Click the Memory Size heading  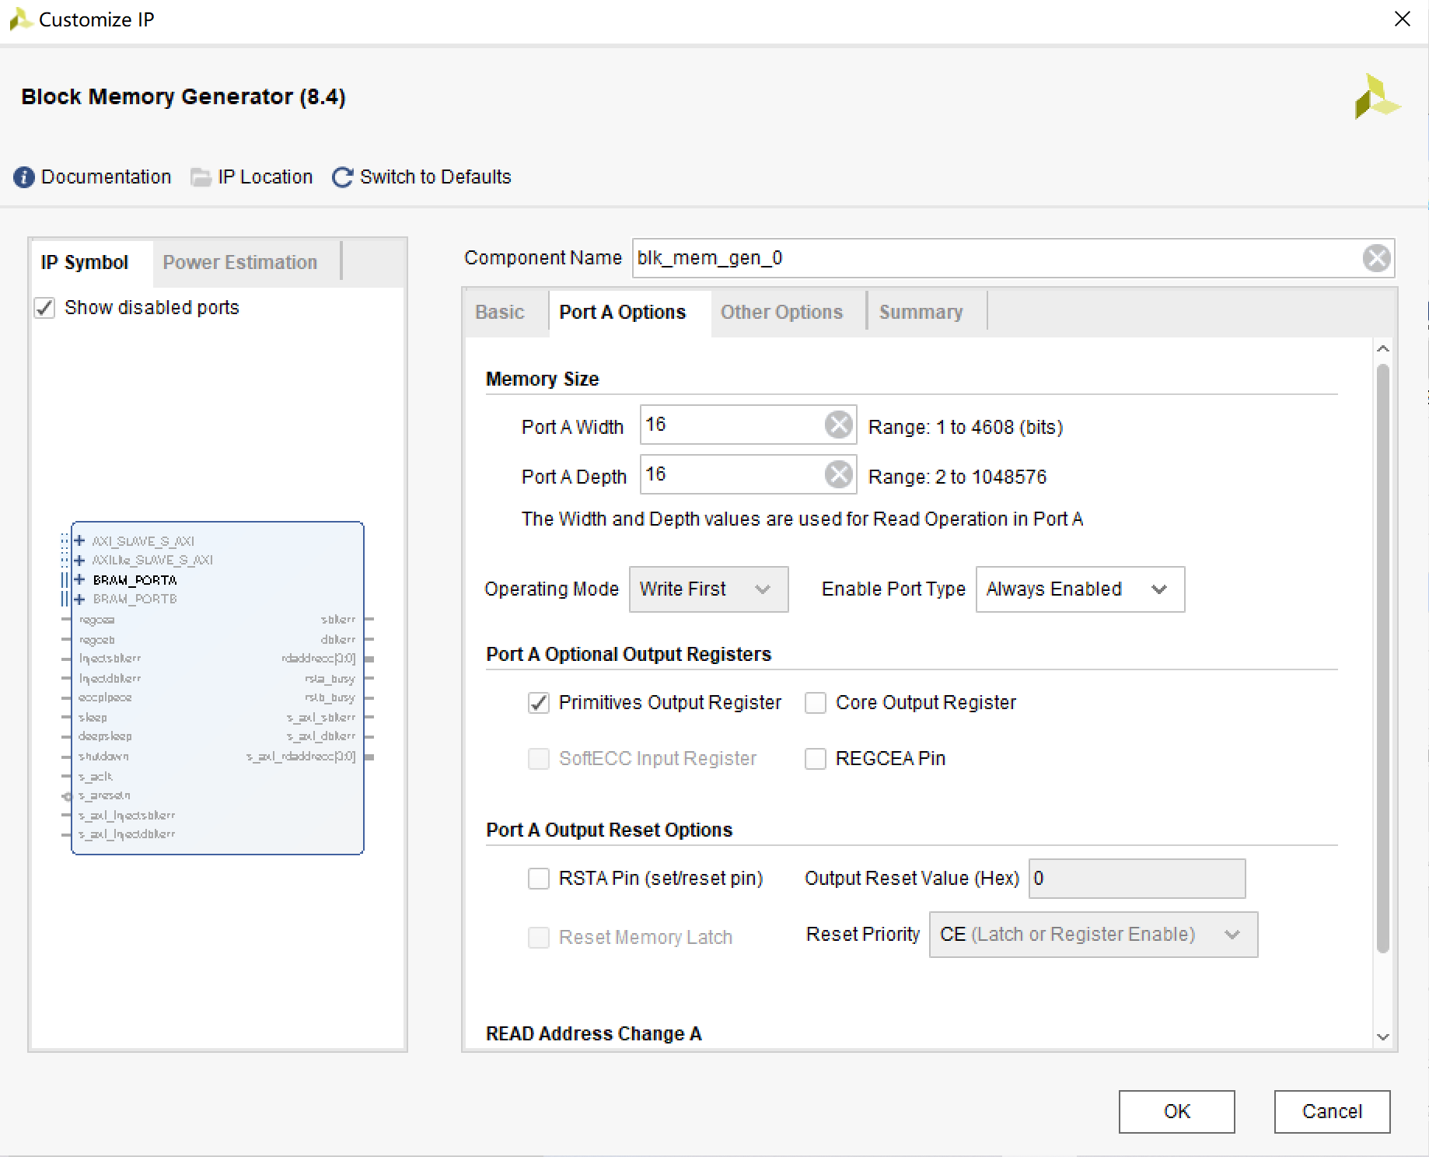[542, 379]
